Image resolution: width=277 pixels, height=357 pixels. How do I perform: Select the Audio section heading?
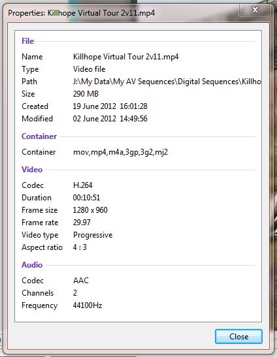32,265
